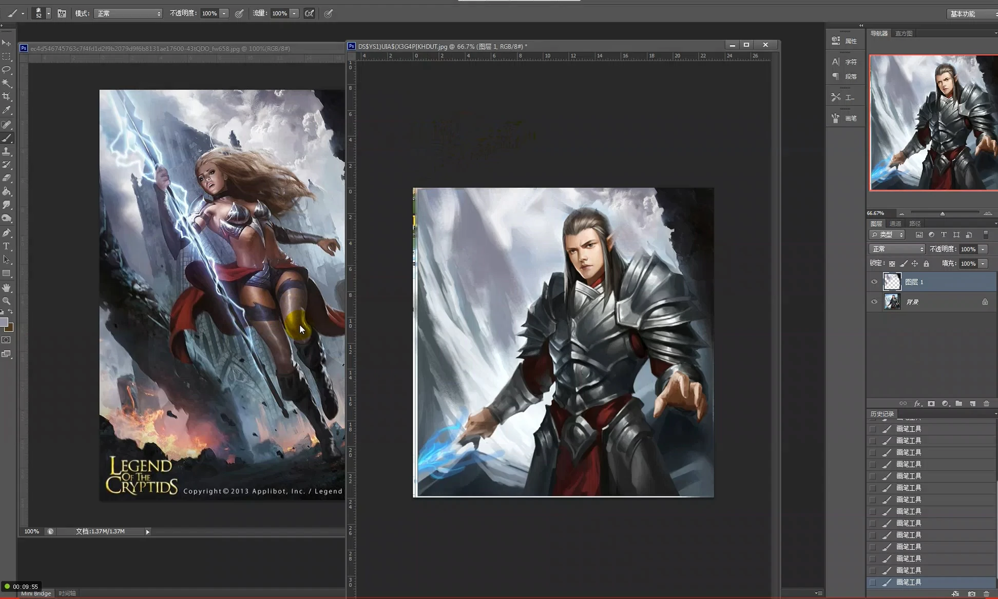Open the 基本功能 workspace dropdown
998x599 pixels.
tap(972, 14)
